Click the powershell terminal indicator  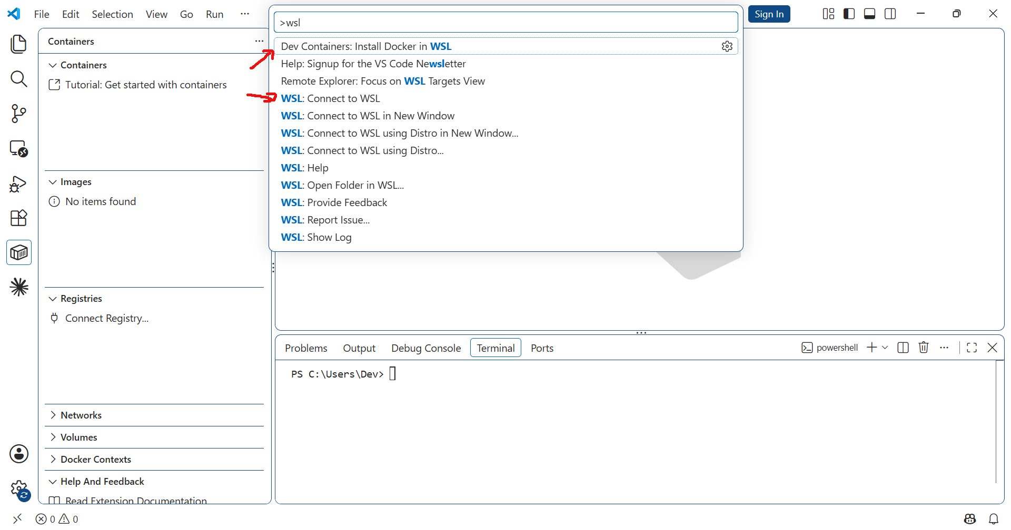click(x=830, y=348)
